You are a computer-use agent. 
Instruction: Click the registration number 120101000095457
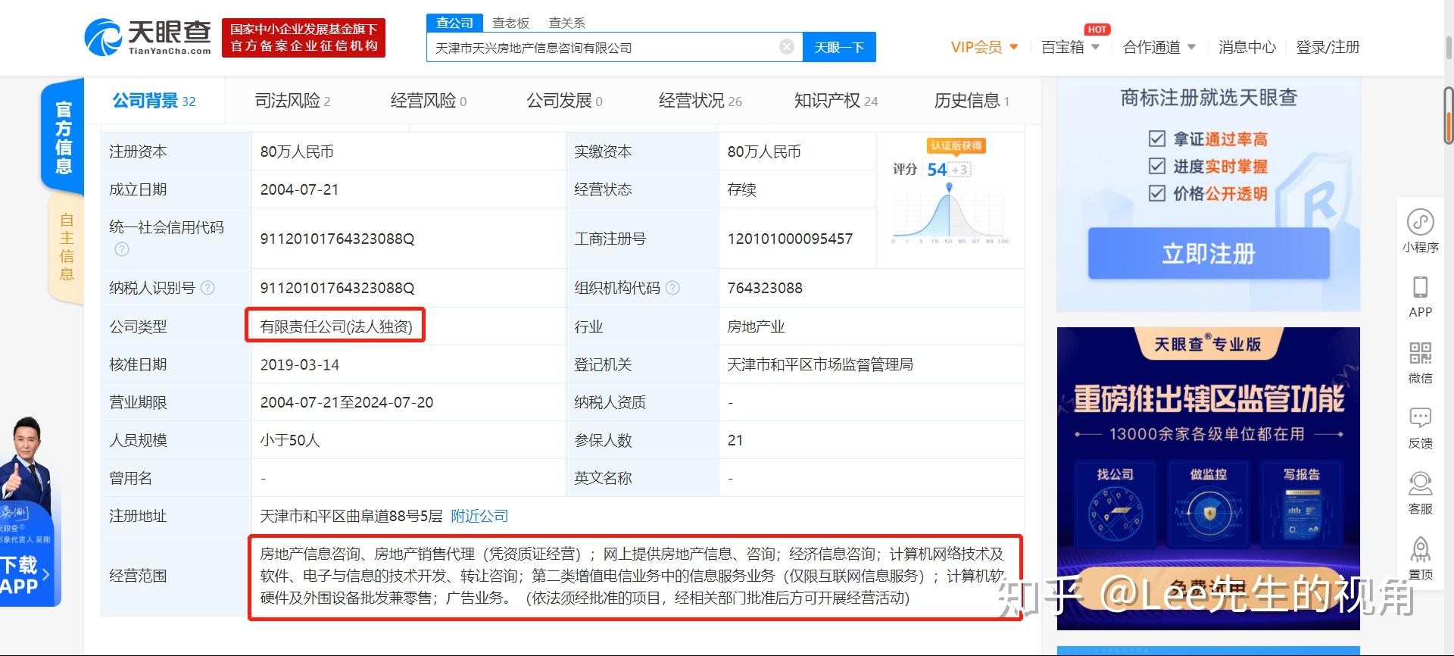tap(790, 239)
